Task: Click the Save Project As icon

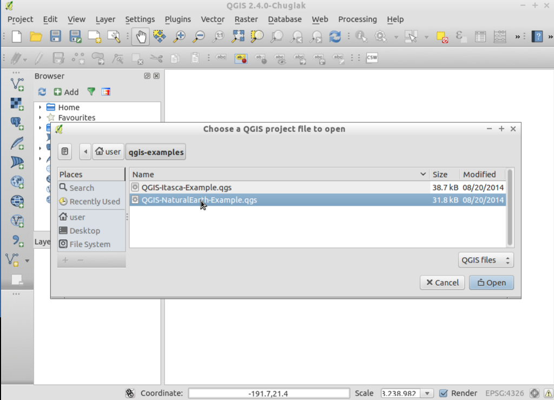Action: coord(75,36)
